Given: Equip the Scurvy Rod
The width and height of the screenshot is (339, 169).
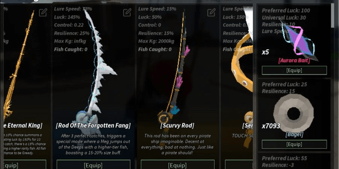Looking at the screenshot, I should tap(177, 165).
